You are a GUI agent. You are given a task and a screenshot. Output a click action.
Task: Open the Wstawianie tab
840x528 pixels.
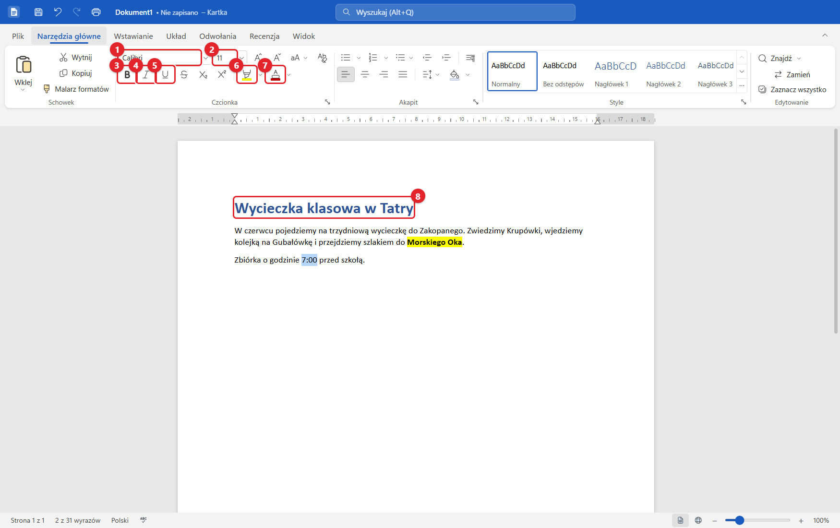(133, 36)
